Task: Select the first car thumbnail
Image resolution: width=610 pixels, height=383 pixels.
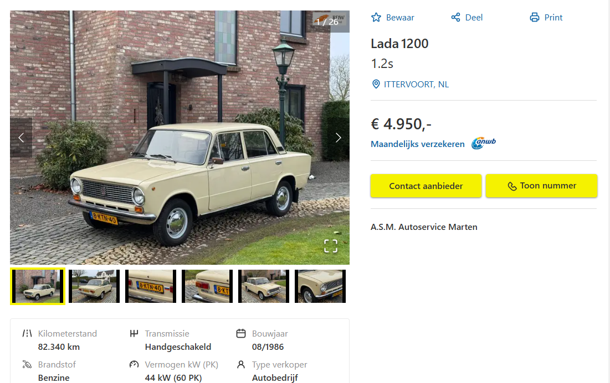Action: tap(38, 286)
